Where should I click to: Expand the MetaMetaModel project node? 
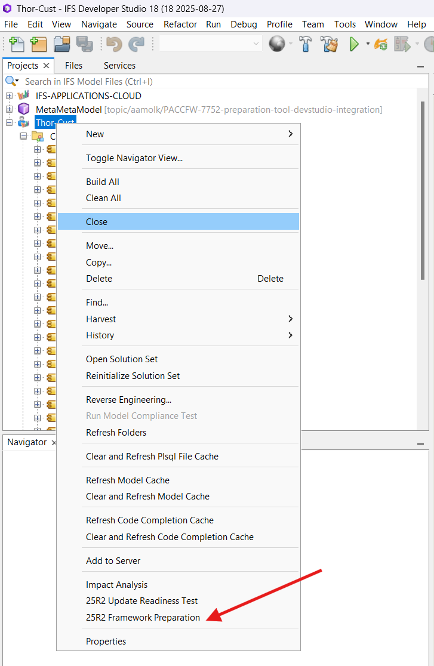tap(9, 109)
